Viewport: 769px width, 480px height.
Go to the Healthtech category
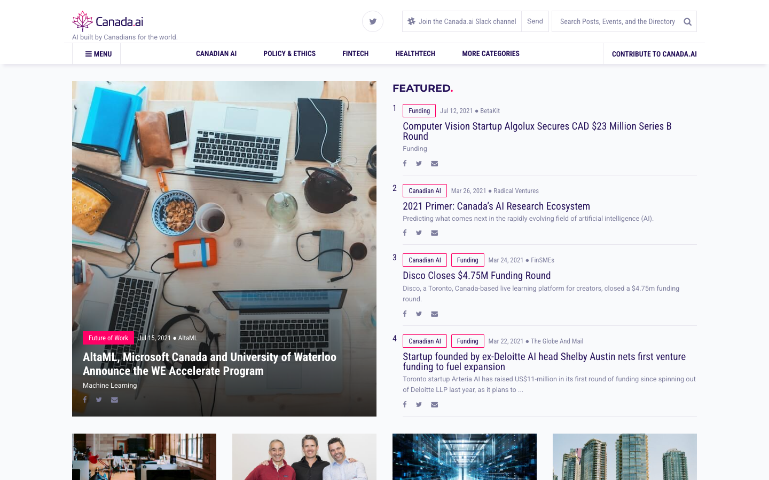point(415,53)
